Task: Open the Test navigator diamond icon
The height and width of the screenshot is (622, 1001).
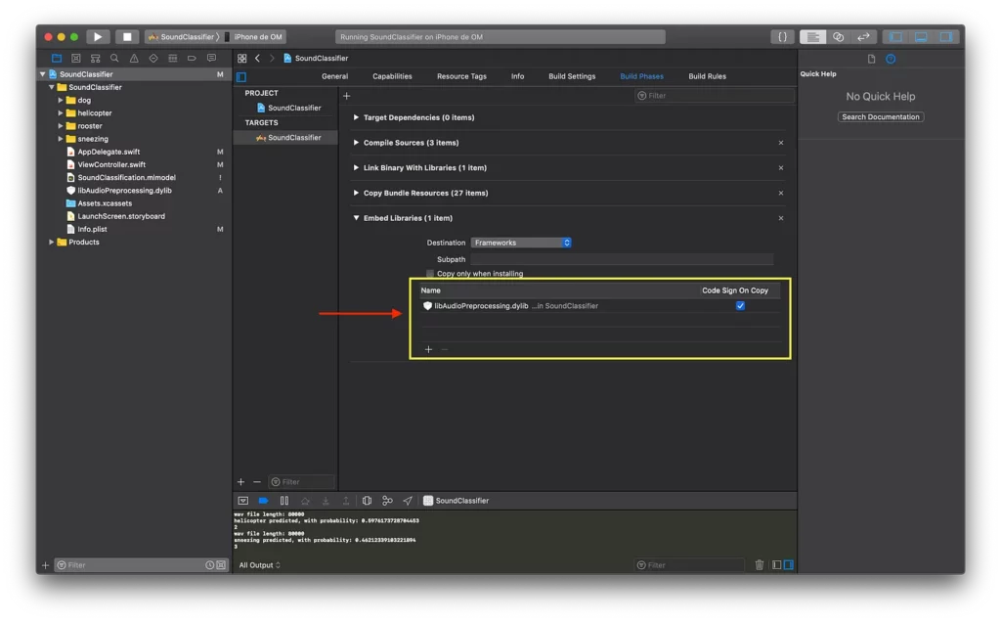Action: 153,58
